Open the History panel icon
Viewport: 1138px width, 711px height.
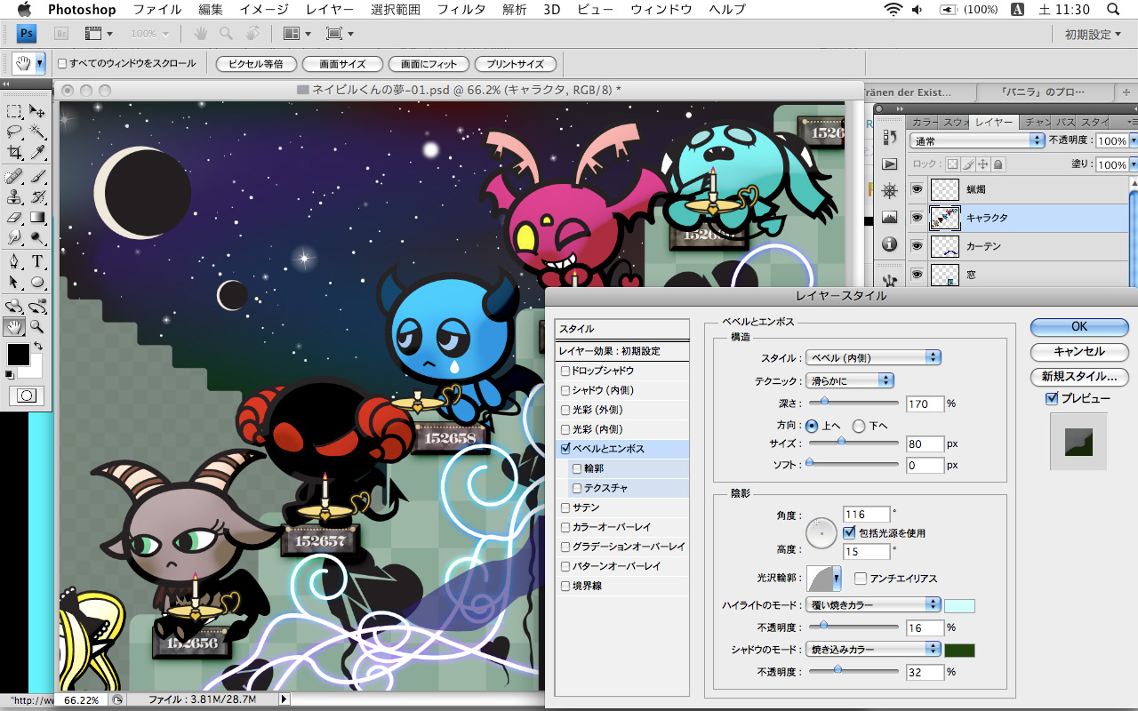tap(889, 137)
